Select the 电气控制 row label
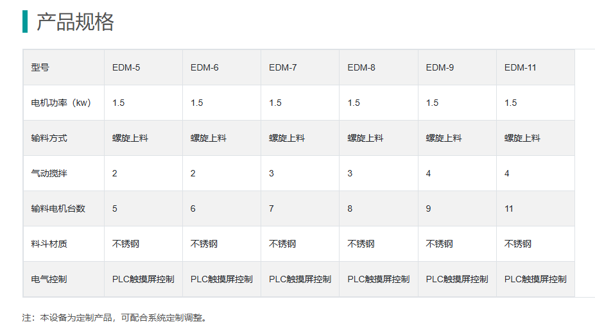The image size is (595, 331). click(49, 279)
